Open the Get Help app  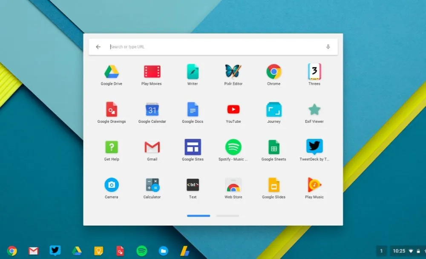tap(111, 147)
